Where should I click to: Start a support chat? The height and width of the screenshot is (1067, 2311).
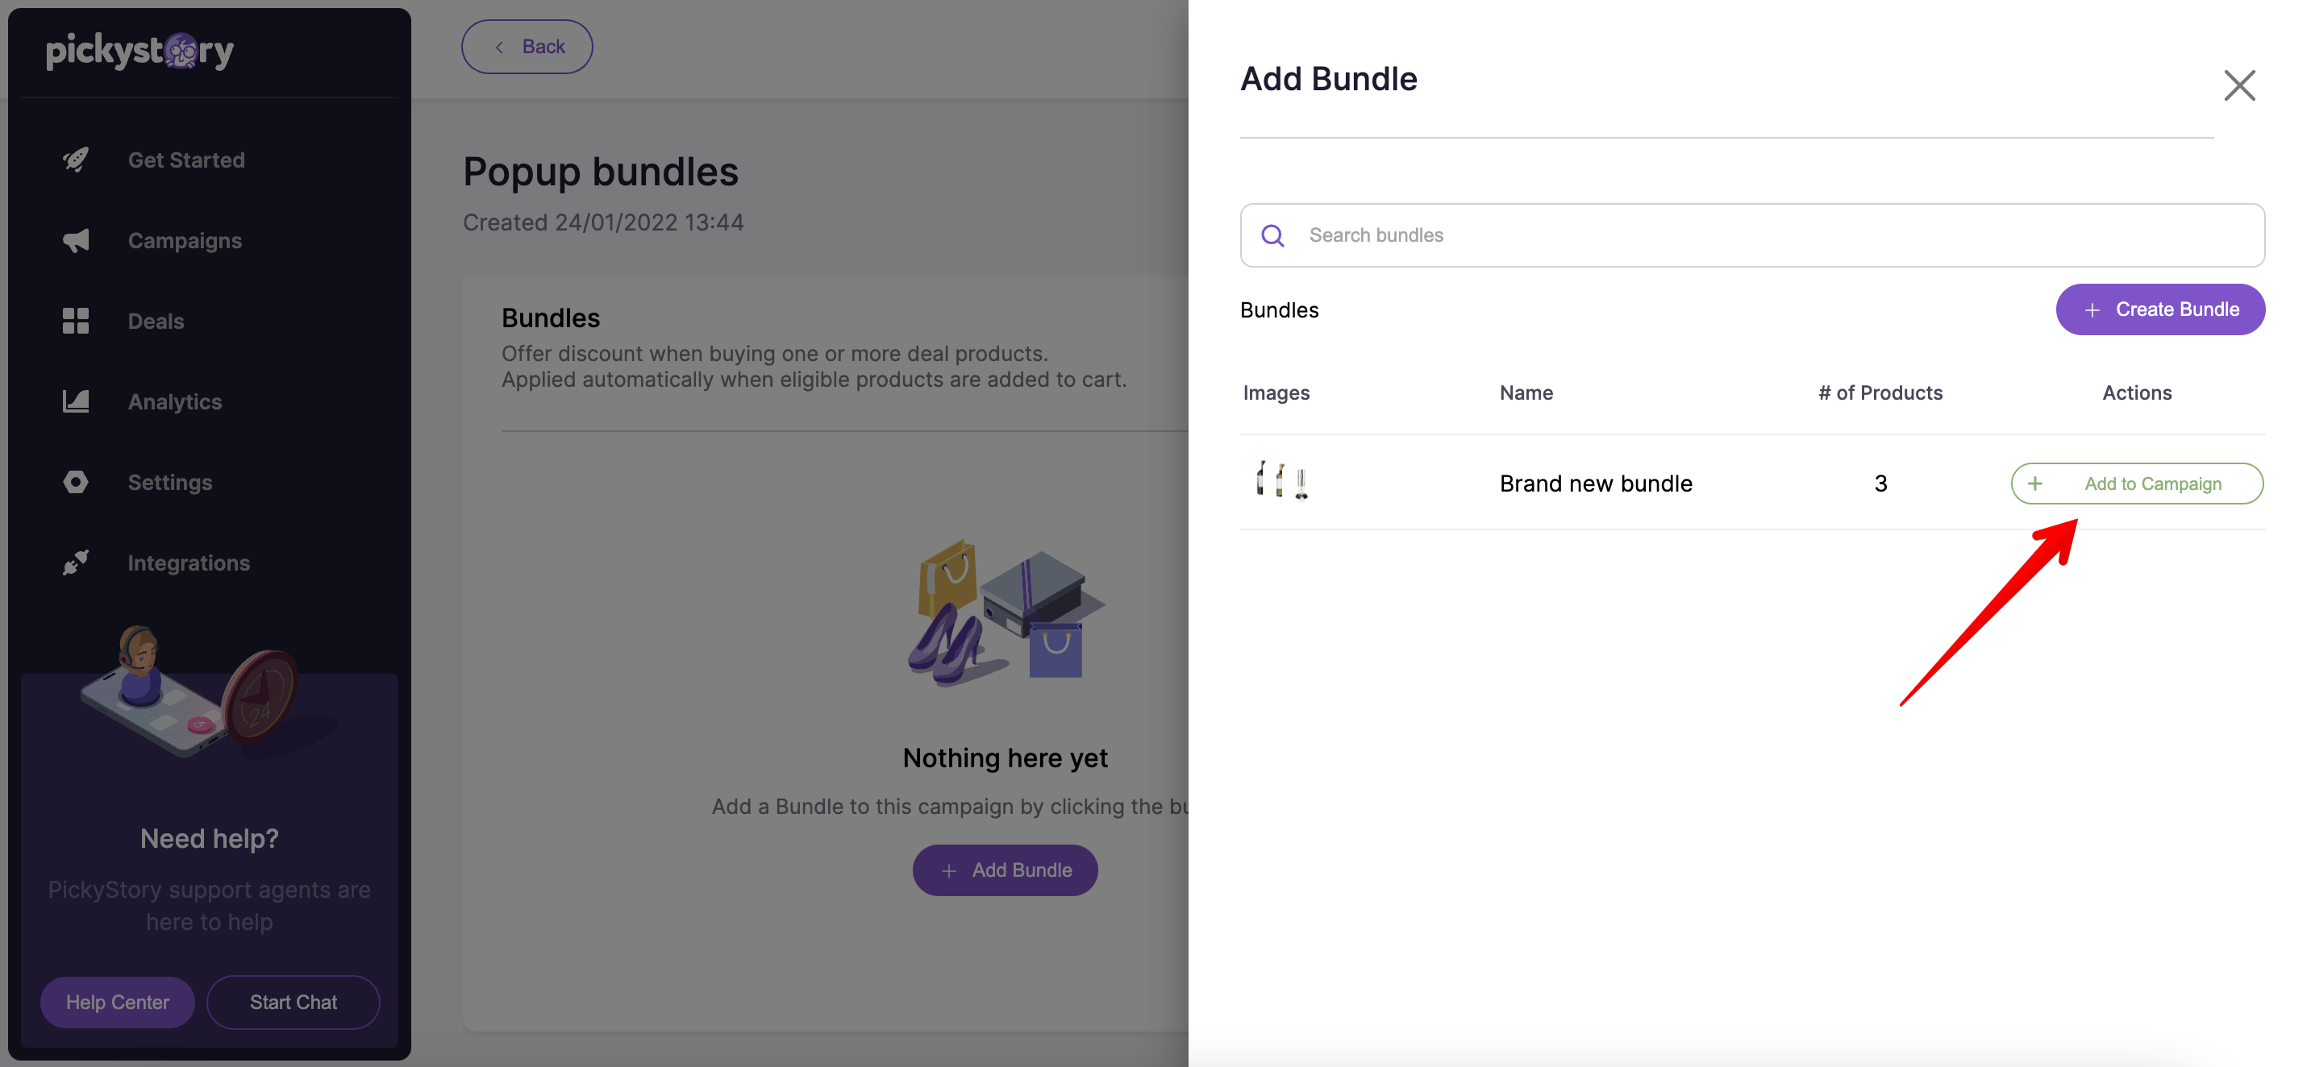click(294, 1002)
